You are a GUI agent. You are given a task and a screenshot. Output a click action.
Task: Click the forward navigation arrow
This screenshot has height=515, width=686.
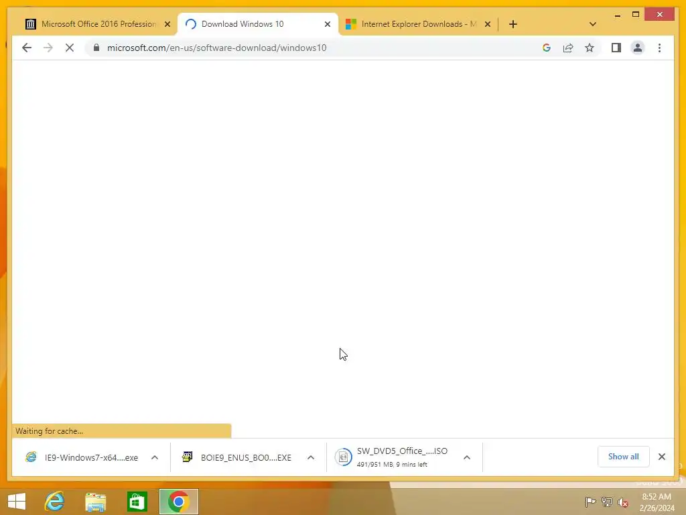tap(48, 48)
